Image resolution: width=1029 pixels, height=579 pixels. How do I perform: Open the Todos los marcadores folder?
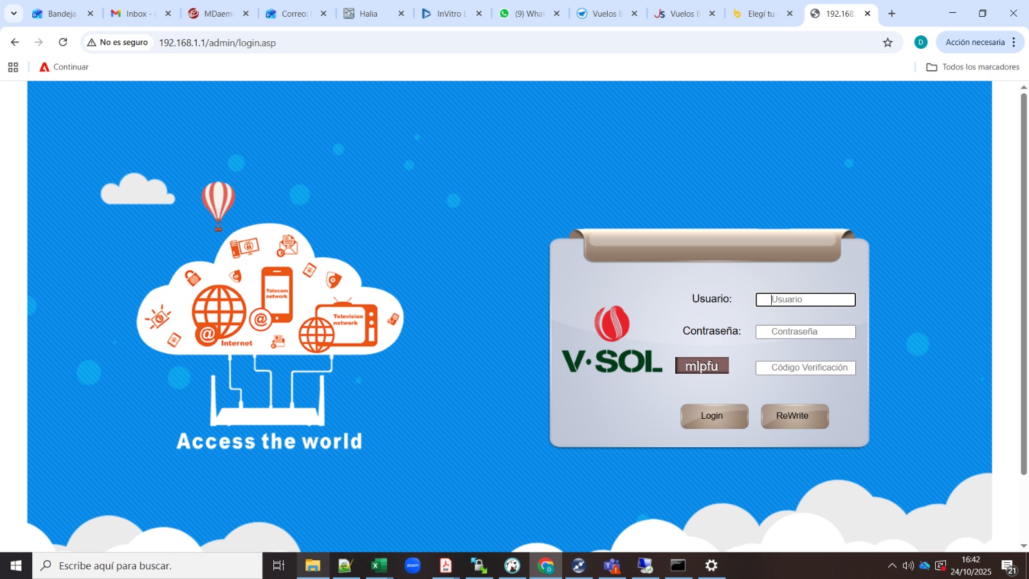(972, 67)
